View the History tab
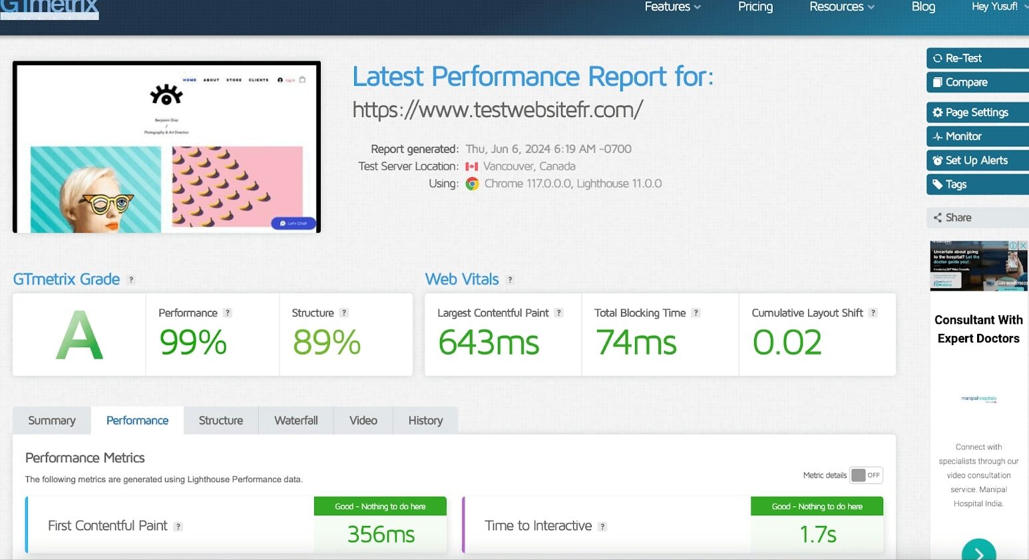This screenshot has height=560, width=1029. coord(425,420)
